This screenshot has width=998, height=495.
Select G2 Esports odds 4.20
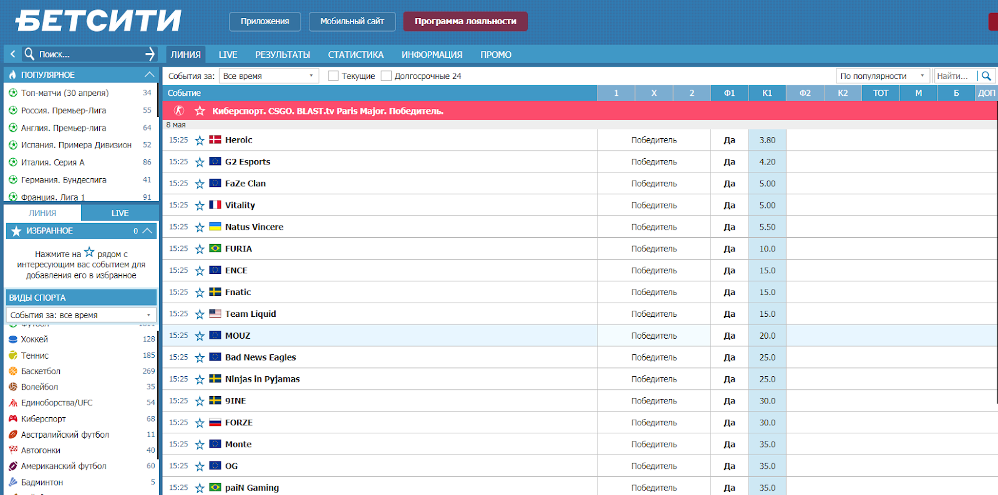coord(767,162)
